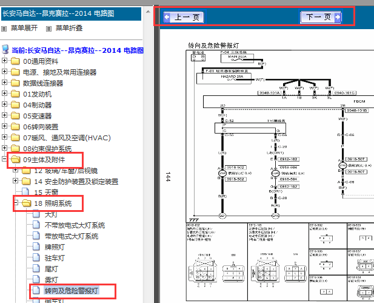Click the tree panel scrollbar up arrow

pos(148,12)
